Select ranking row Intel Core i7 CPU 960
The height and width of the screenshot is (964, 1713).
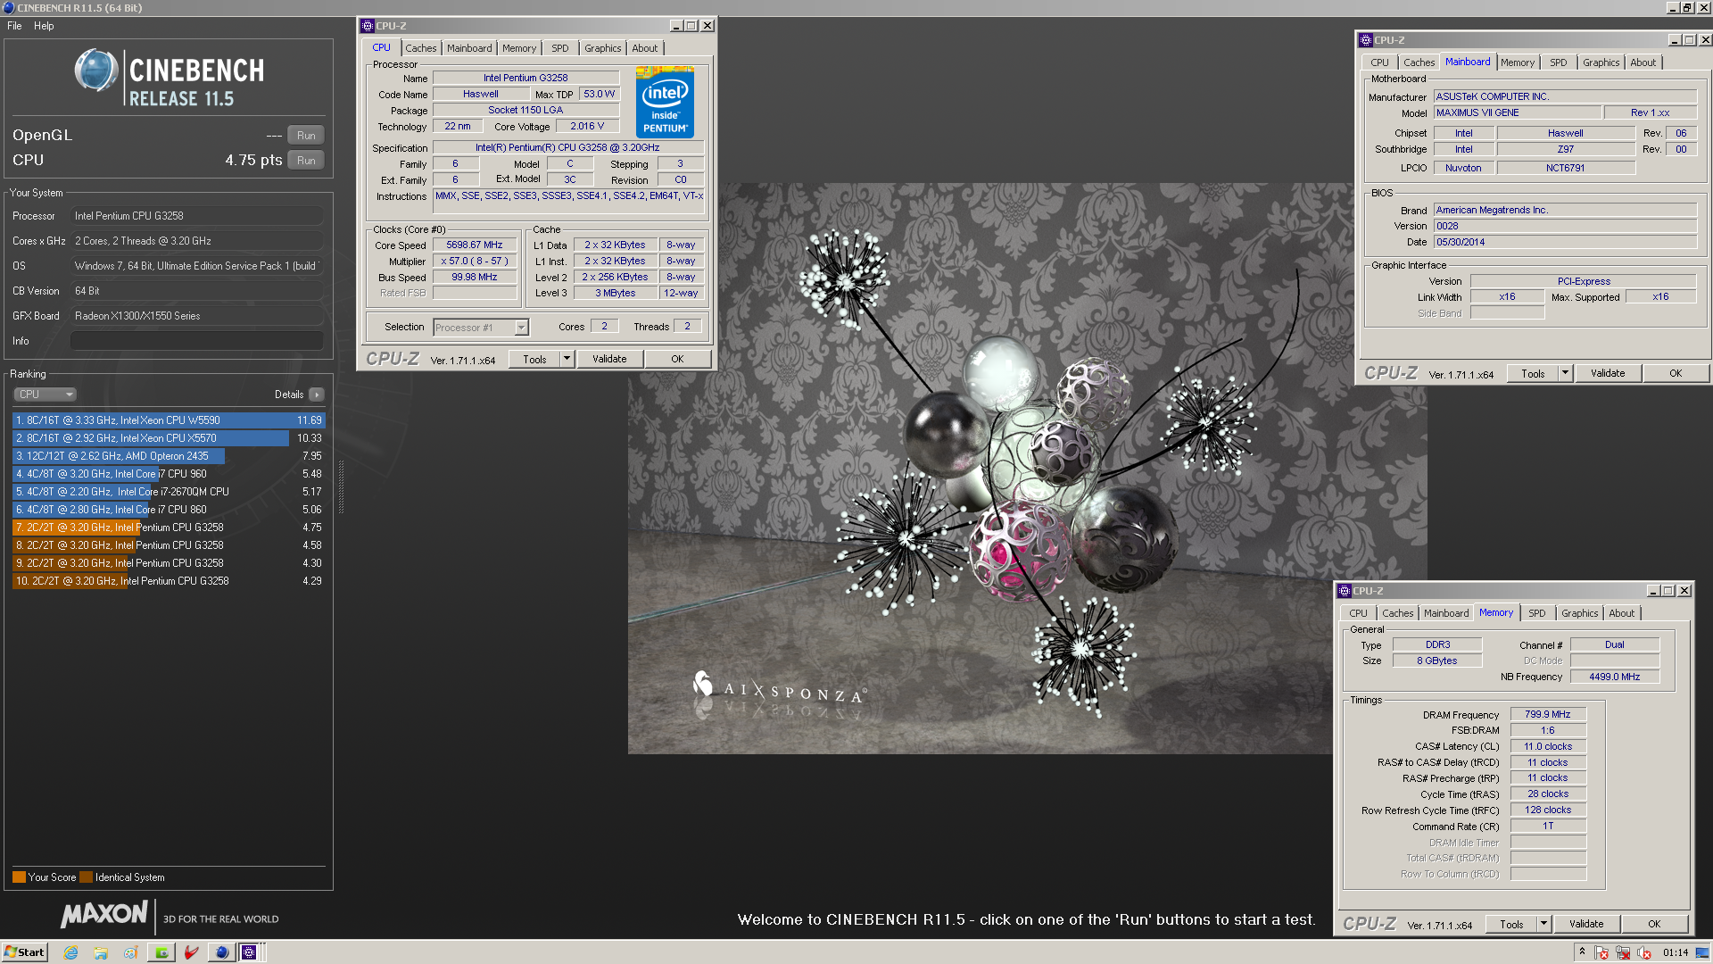[x=169, y=474]
